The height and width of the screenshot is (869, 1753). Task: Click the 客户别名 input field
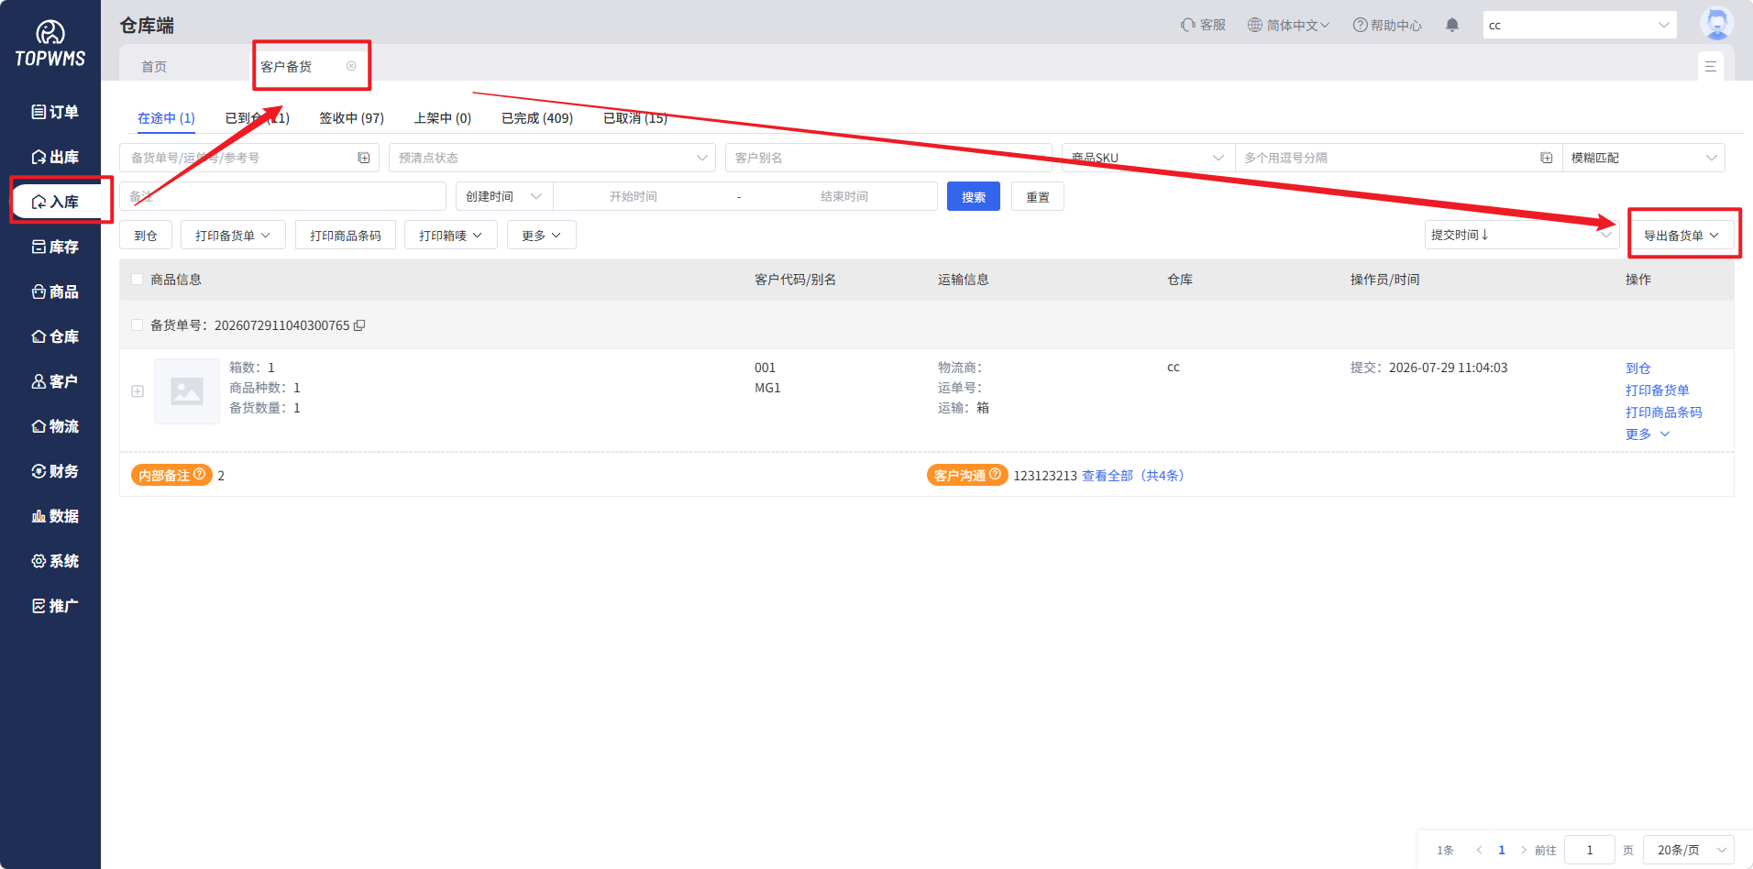pos(888,158)
